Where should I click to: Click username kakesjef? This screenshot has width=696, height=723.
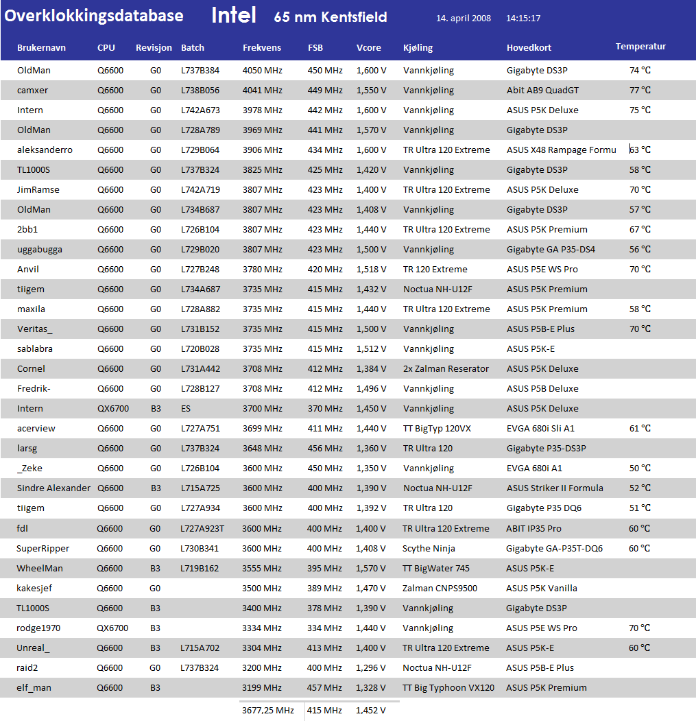tap(34, 589)
